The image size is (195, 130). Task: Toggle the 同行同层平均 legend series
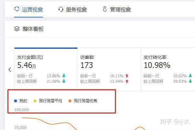48,101
